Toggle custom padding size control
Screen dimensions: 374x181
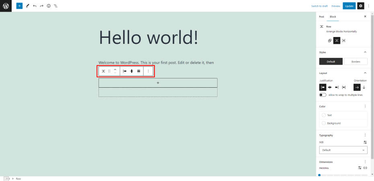point(360,168)
